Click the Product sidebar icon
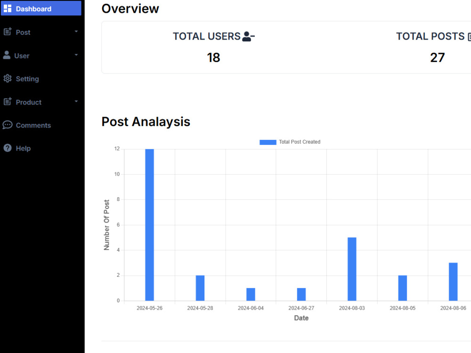This screenshot has height=353, width=471. (8, 102)
